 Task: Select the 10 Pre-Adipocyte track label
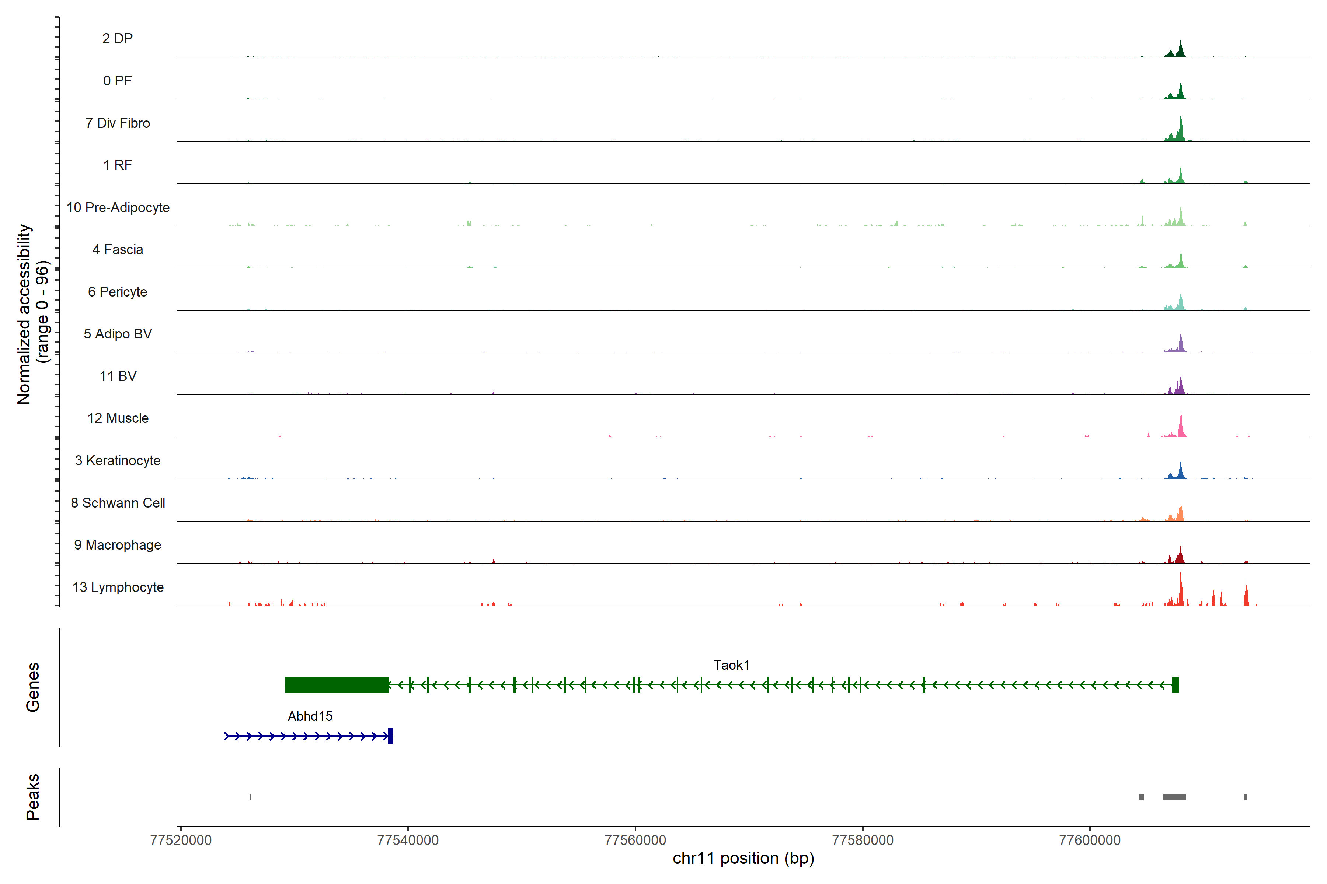(x=118, y=207)
